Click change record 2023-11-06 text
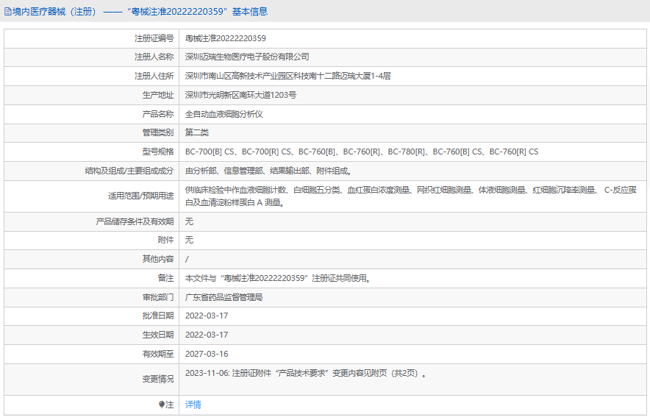This screenshot has height=420, width=650. [306, 373]
